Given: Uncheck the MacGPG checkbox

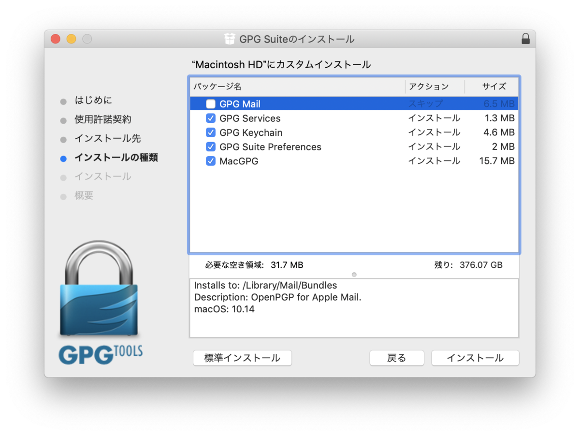Looking at the screenshot, I should point(211,161).
